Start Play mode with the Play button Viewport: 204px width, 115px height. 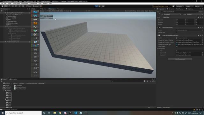click(x=96, y=6)
